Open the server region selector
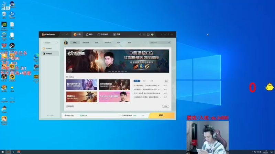The height and width of the screenshot is (154, 275). [128, 115]
